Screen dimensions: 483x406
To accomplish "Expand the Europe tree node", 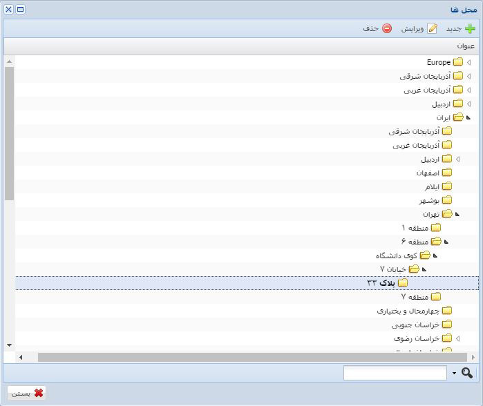I will (x=469, y=62).
